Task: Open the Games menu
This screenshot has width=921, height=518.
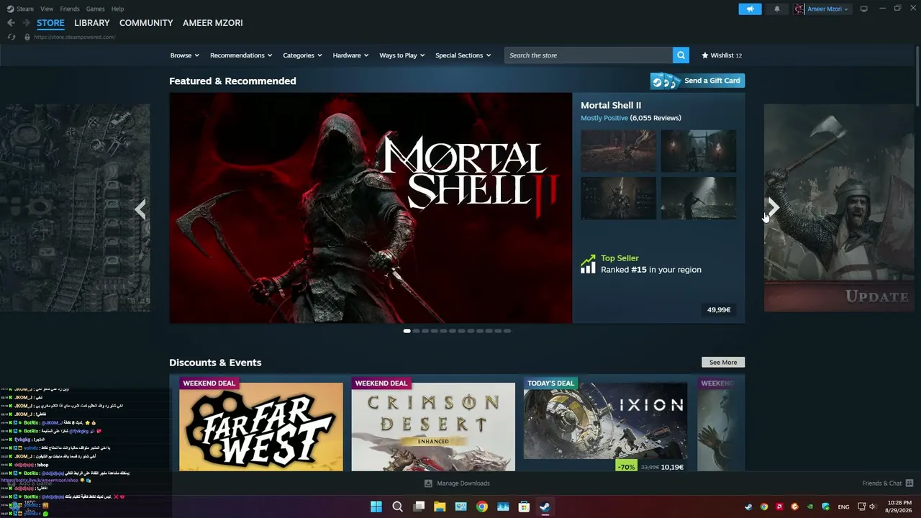Action: pyautogui.click(x=95, y=9)
